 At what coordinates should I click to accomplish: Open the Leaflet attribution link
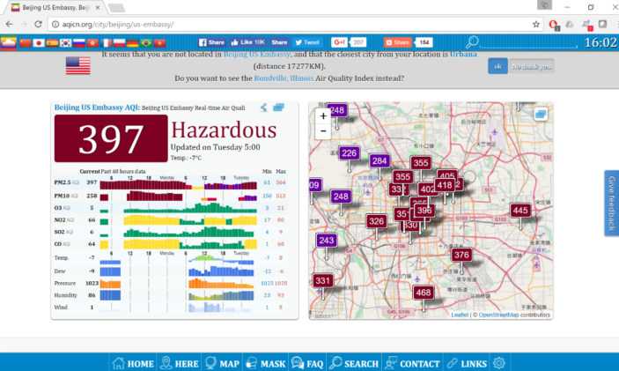(460, 315)
